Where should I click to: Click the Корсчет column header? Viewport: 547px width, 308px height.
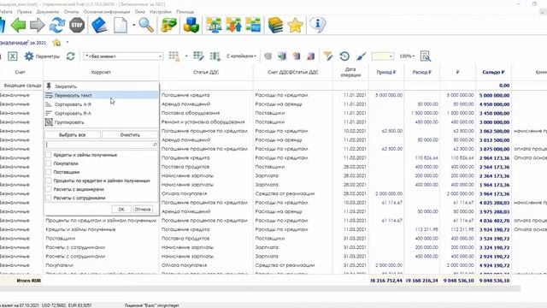click(101, 72)
